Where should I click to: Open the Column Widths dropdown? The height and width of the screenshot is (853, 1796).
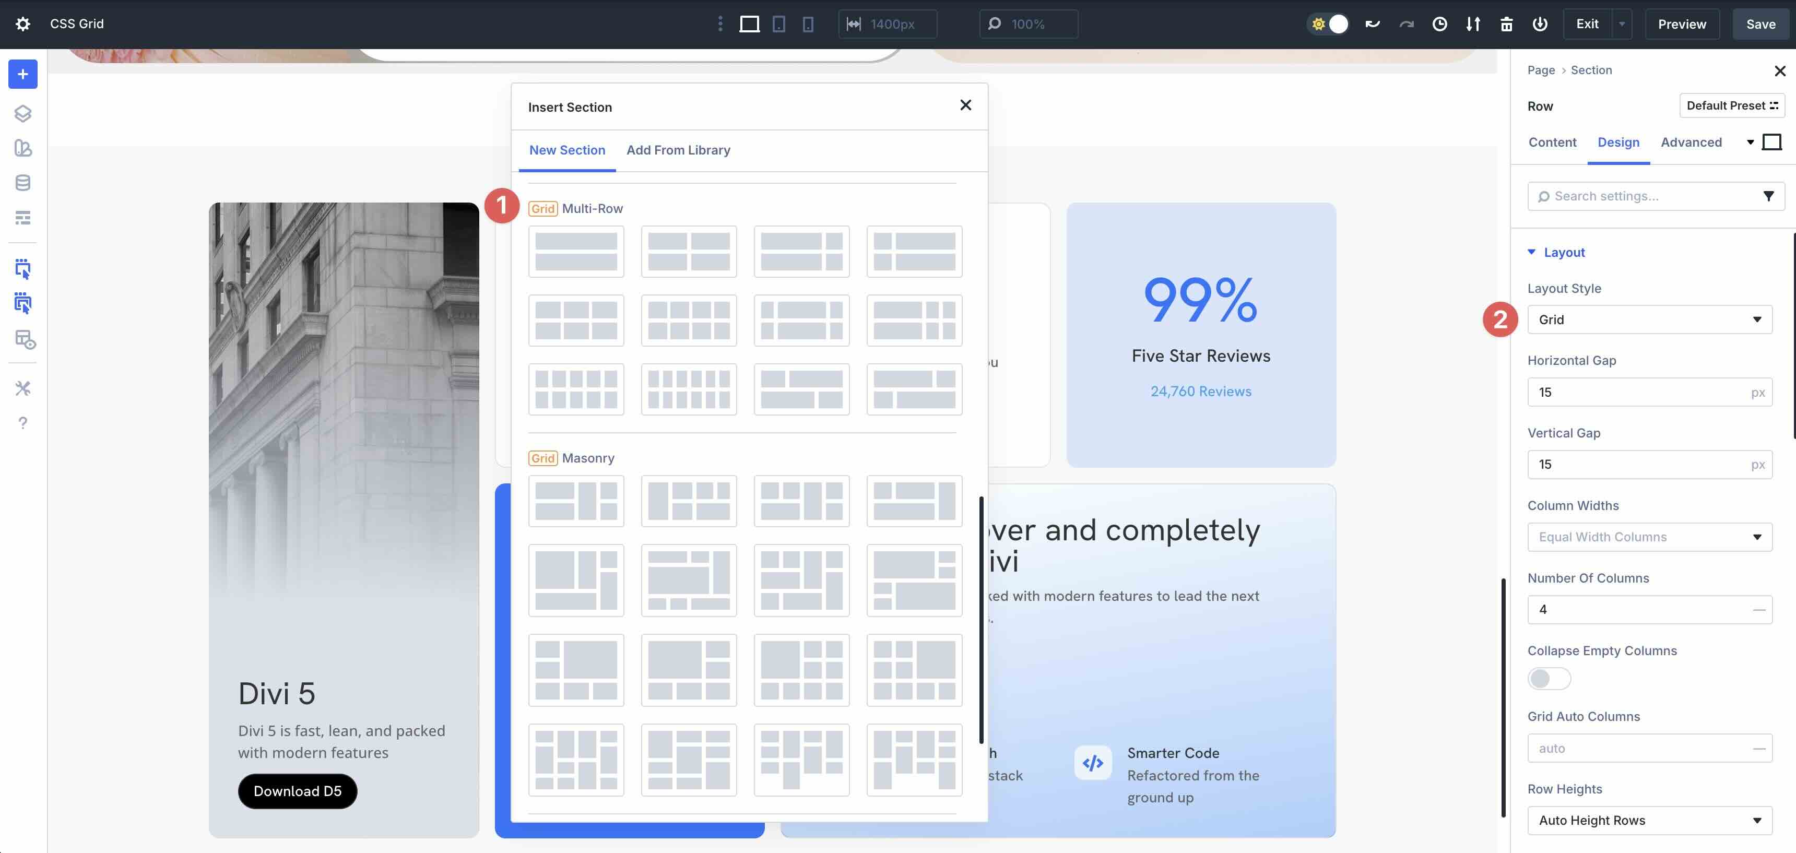(x=1650, y=537)
